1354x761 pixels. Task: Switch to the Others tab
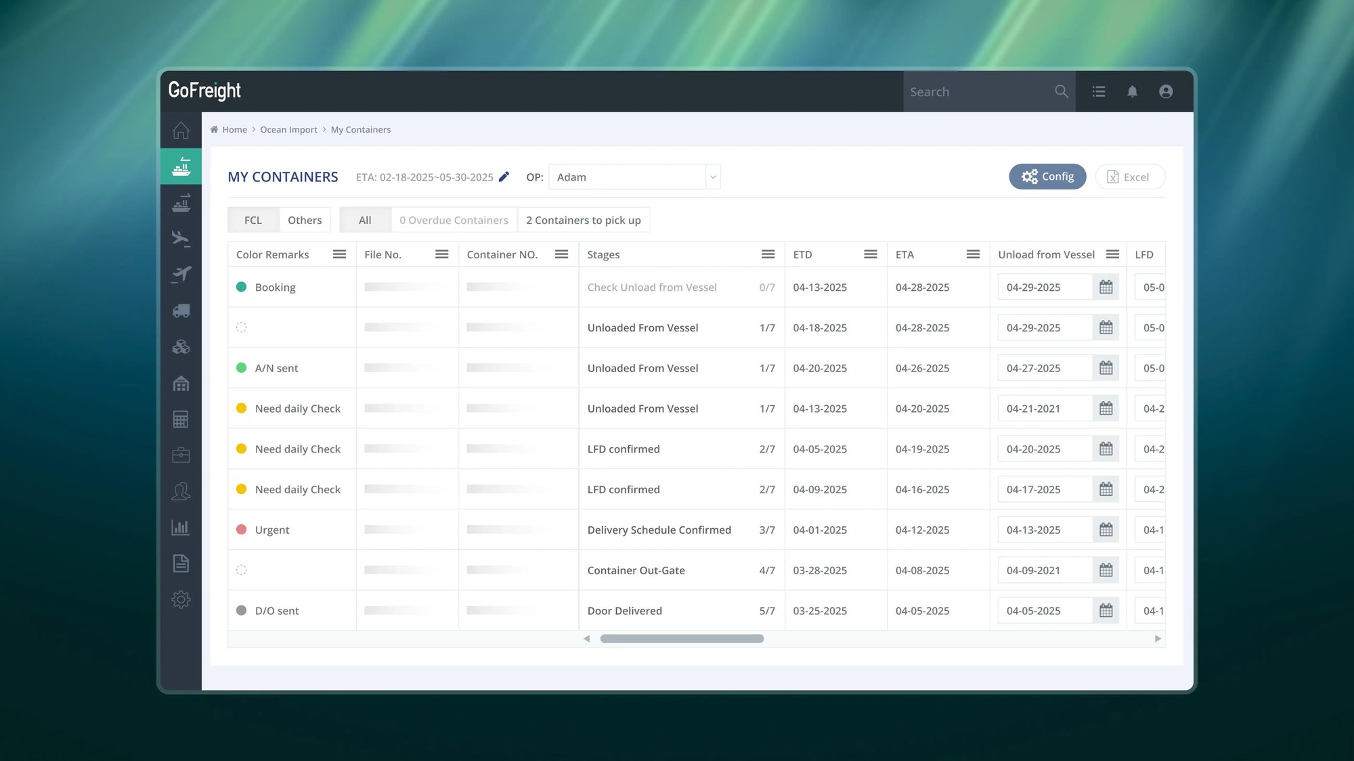(x=305, y=220)
